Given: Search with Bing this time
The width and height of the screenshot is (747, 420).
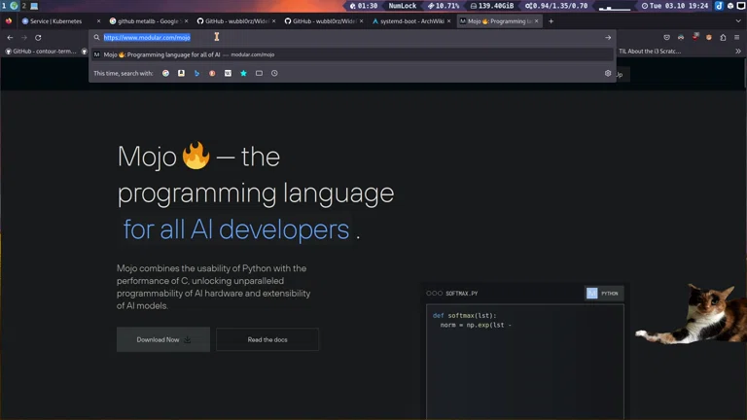Looking at the screenshot, I should 196,73.
